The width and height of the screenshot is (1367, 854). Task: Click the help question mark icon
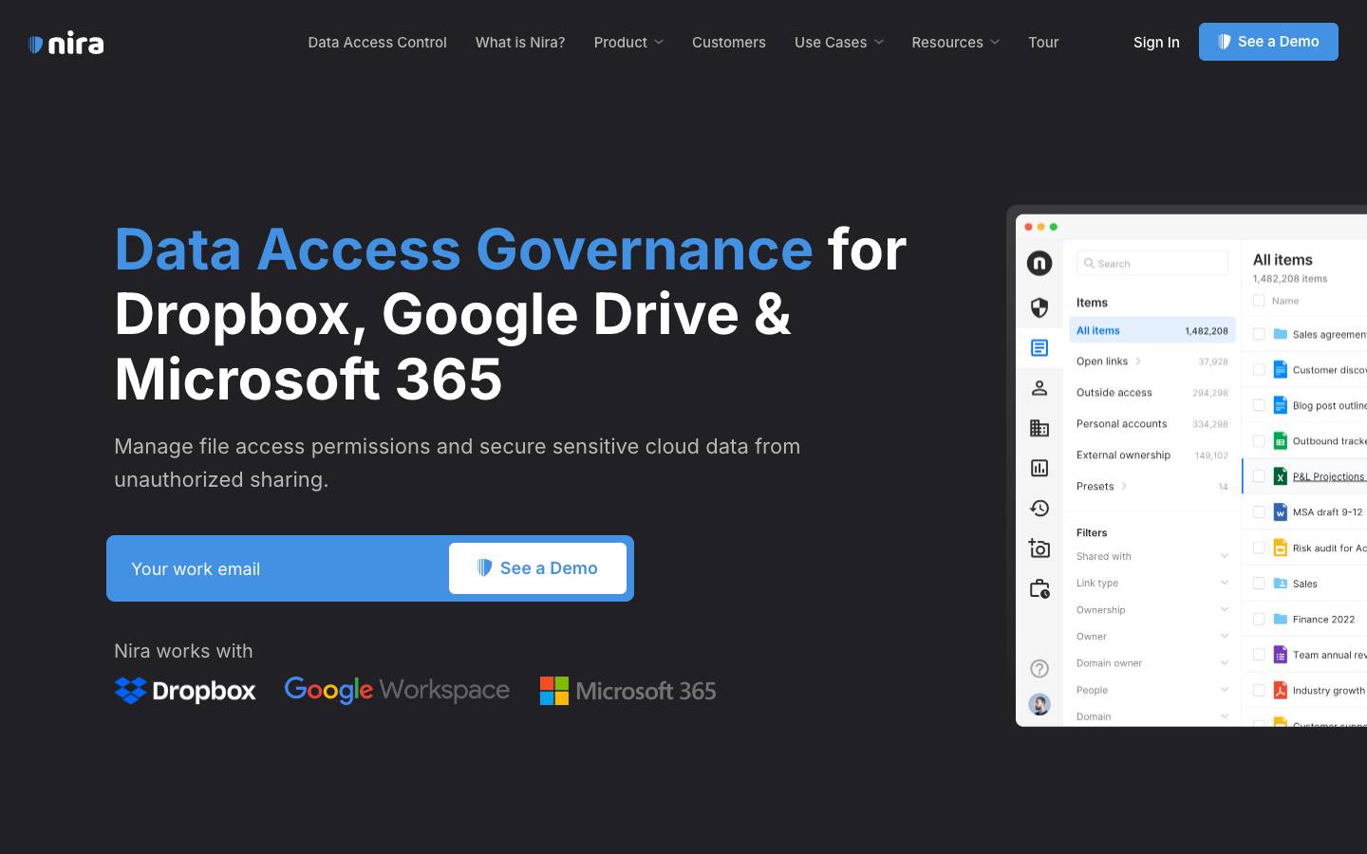click(x=1039, y=668)
